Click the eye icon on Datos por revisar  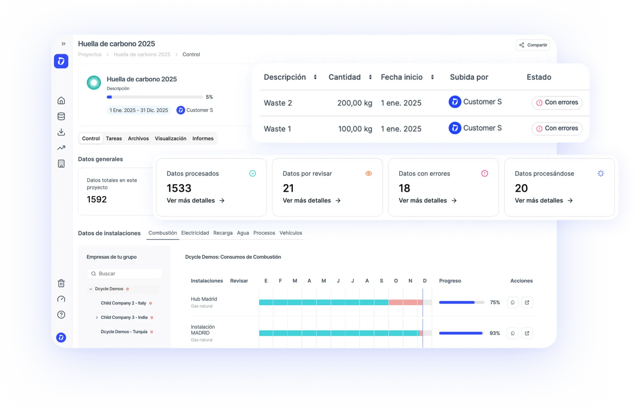368,173
